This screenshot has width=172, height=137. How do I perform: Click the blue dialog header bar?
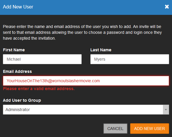pos(86,7)
